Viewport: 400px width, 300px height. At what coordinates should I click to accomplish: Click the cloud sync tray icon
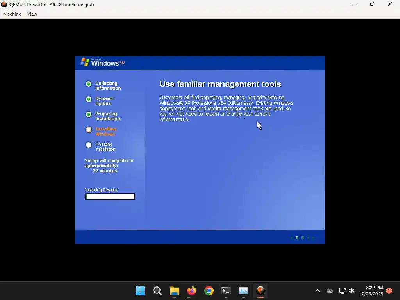[x=330, y=291]
